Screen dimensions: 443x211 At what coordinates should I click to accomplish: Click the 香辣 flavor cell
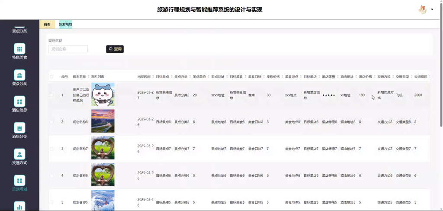[x=251, y=95]
